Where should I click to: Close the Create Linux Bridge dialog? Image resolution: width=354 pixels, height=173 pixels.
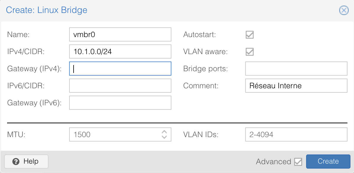pos(343,10)
